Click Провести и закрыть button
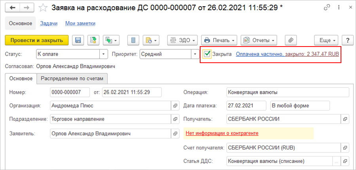Image resolution: width=356 pixels, height=170 pixels. point(36,40)
